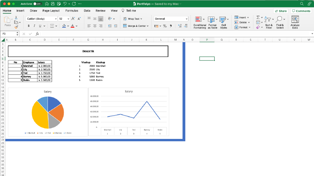Toggle Bold formatting
Image resolution: width=314 pixels, height=176 pixels.
(29, 26)
